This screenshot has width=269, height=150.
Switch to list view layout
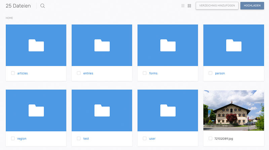click(183, 6)
